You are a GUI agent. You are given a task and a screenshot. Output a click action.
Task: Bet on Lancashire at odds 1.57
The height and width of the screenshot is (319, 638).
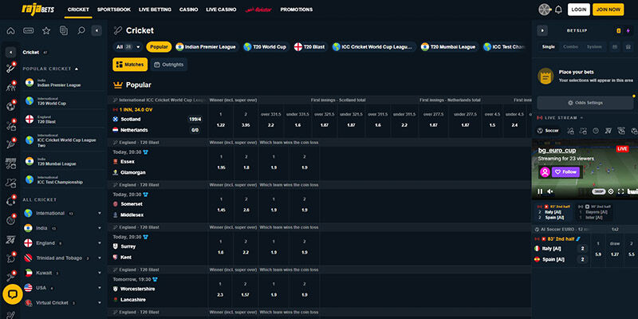246,289
